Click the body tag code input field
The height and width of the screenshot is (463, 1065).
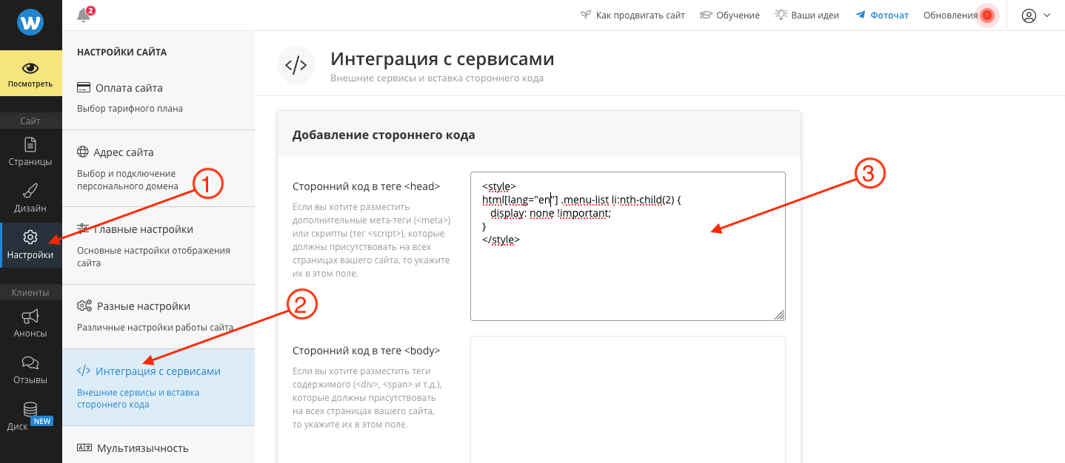[x=627, y=399]
